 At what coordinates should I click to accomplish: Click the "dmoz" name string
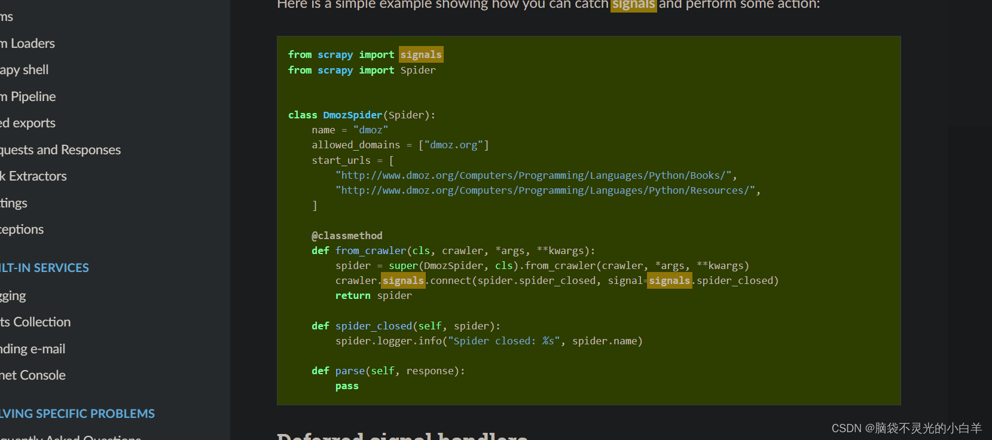pos(371,130)
